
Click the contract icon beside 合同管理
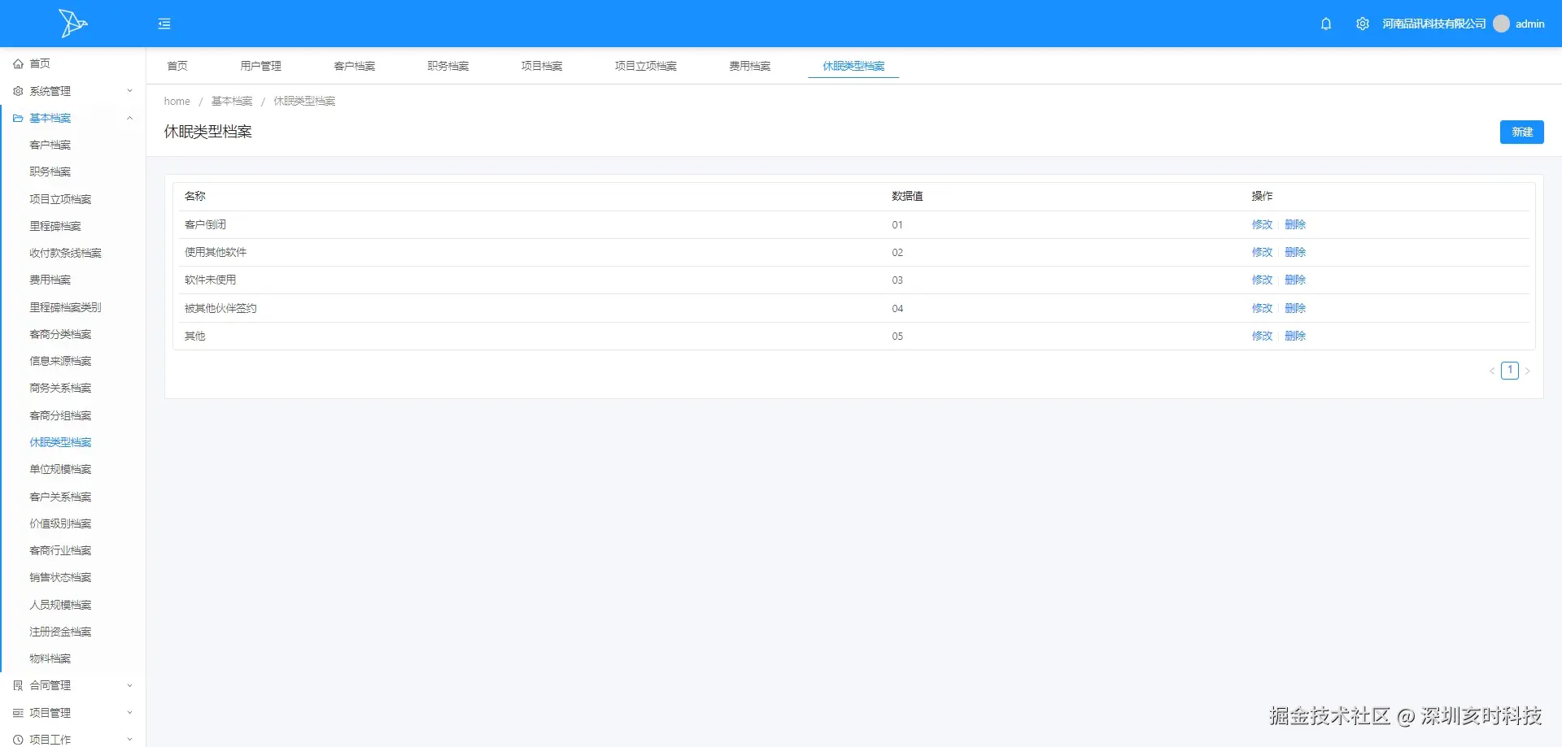tap(18, 685)
